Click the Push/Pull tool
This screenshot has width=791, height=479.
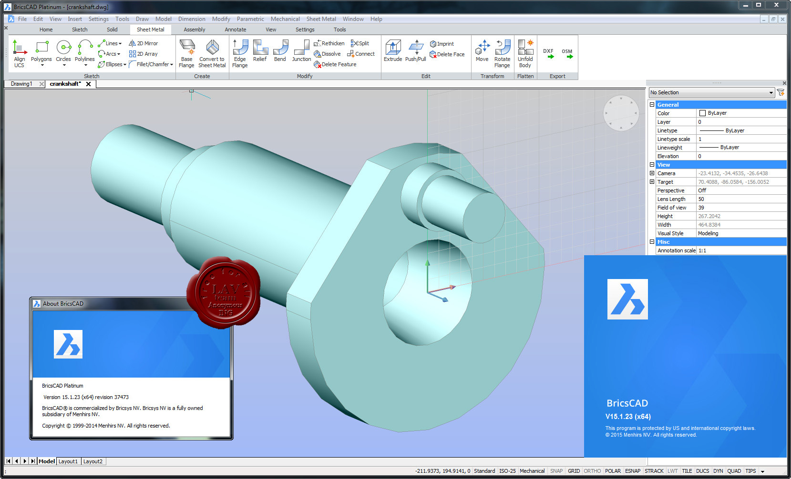[x=416, y=50]
